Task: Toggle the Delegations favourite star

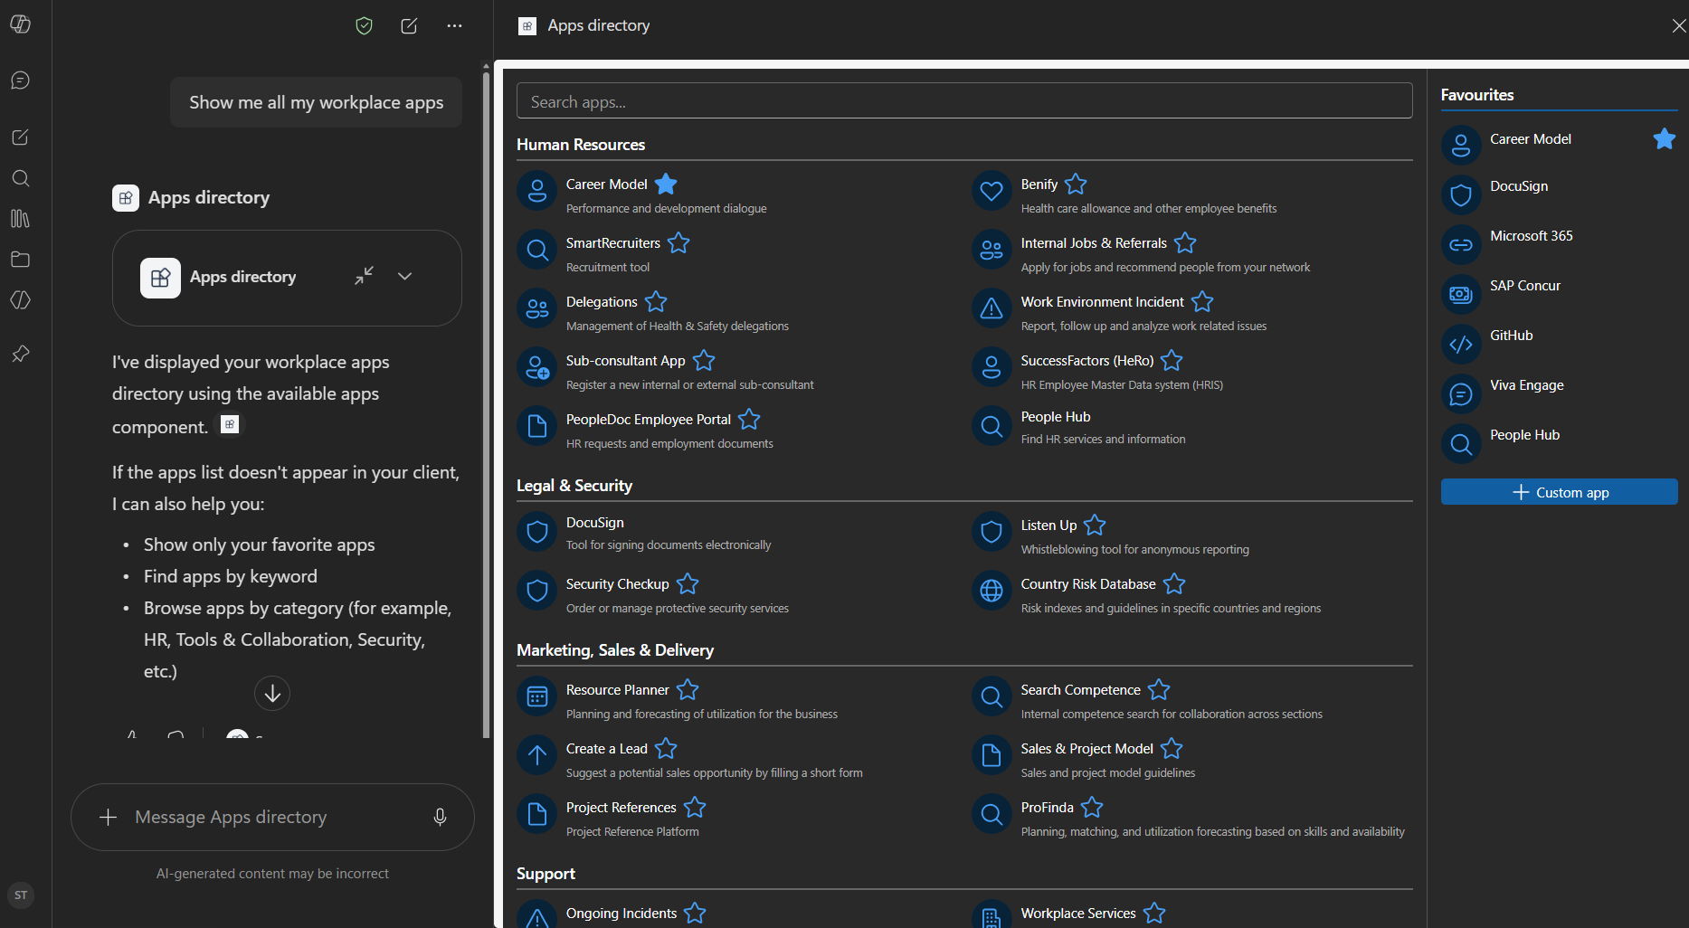Action: click(x=656, y=301)
